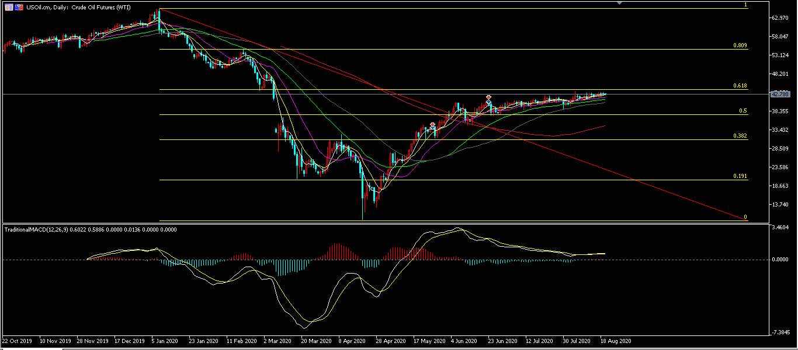798x350 pixels.
Task: Click the 13.740 price scale label
Action: (x=780, y=205)
